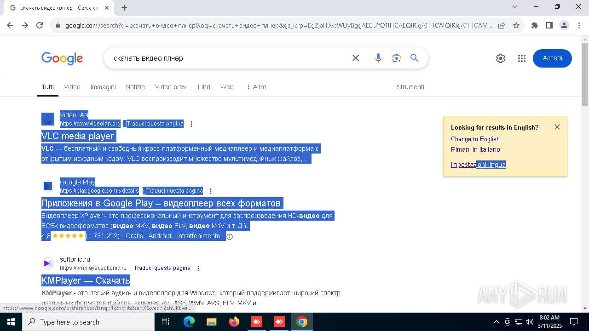Screen dimensions: 589x331
Task: Choose Rimani in Italiano
Action: [475, 149]
